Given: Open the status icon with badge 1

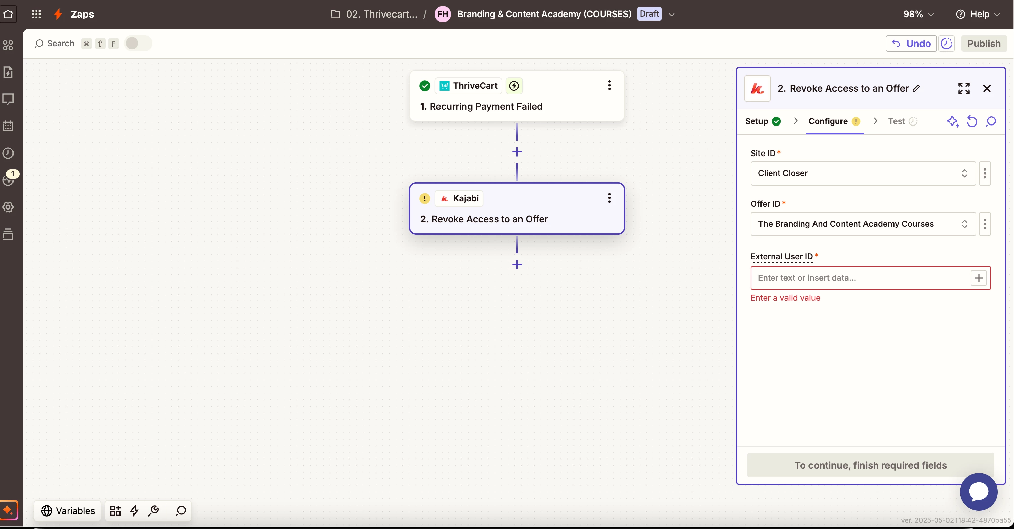Looking at the screenshot, I should [x=9, y=178].
